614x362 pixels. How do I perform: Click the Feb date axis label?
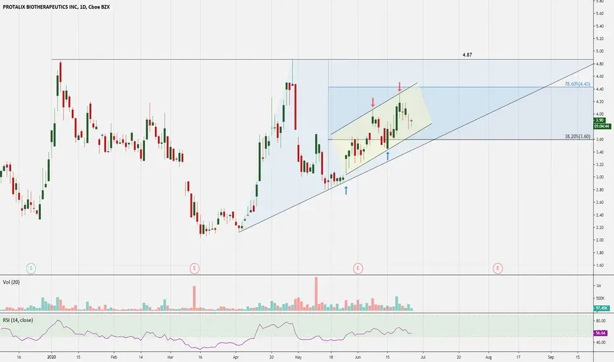tap(114, 357)
